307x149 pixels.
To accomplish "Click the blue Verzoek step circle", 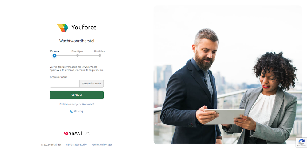I will [54, 55].
